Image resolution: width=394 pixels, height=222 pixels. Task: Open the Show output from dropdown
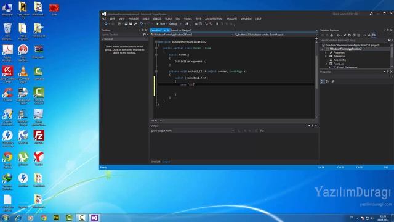pyautogui.click(x=204, y=131)
